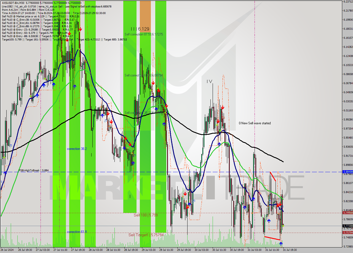The width and height of the screenshot is (353, 253).
Task: Click the '26 Jul 19:30' time axis label
Action: [x=25, y=250]
